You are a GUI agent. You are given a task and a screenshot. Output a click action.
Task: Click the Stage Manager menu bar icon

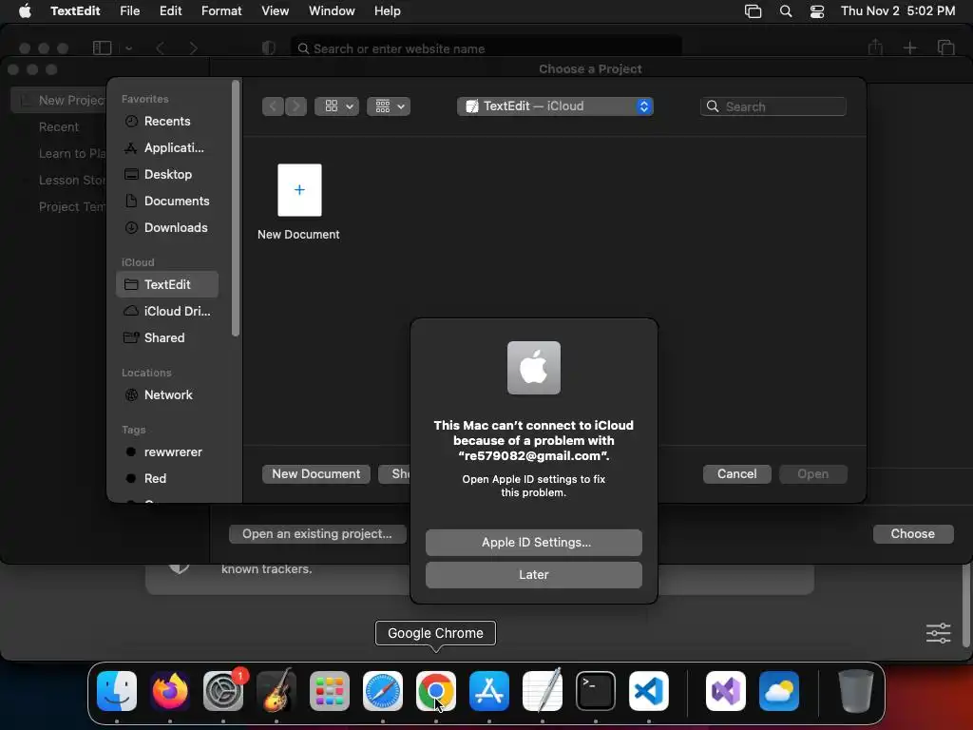click(753, 11)
